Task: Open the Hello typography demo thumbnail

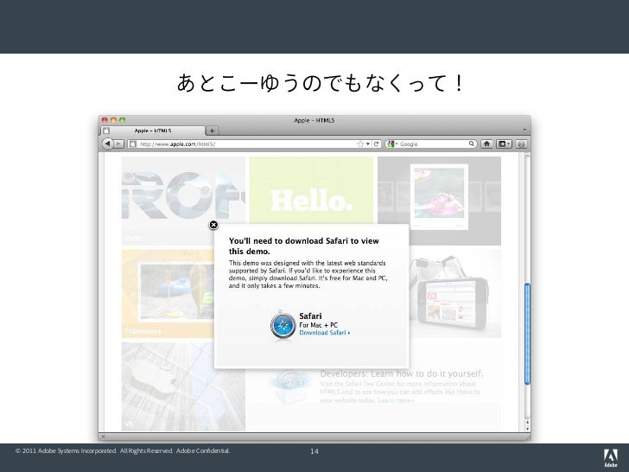Action: (x=311, y=190)
